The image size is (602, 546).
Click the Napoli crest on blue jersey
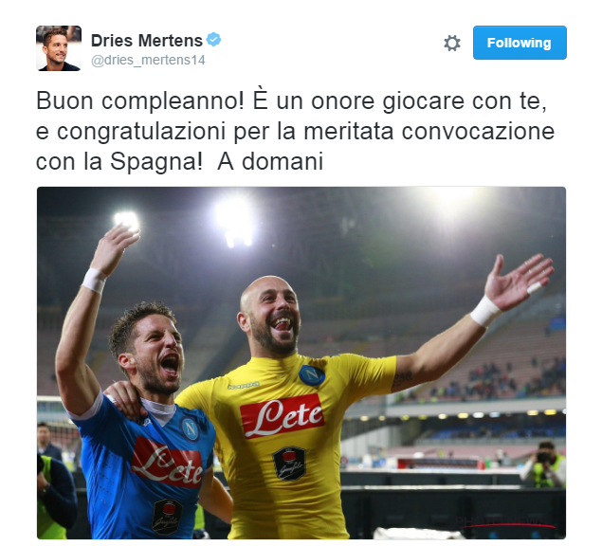(x=191, y=428)
